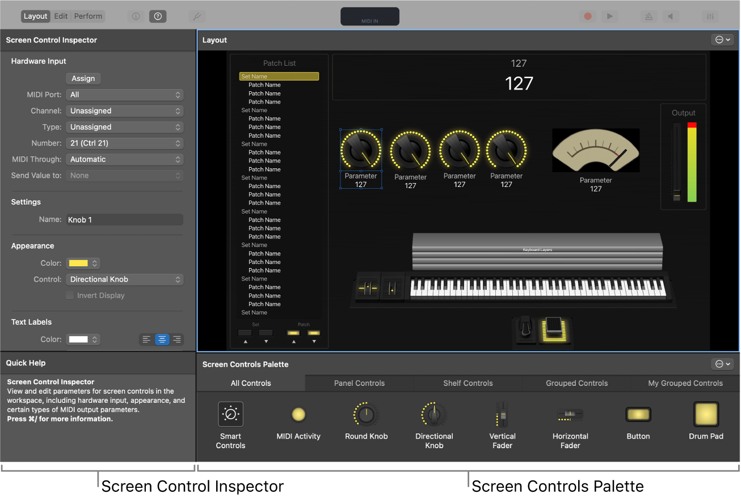Open the Control dropdown showing Directional Knob
This screenshot has height=502, width=741.
[124, 279]
